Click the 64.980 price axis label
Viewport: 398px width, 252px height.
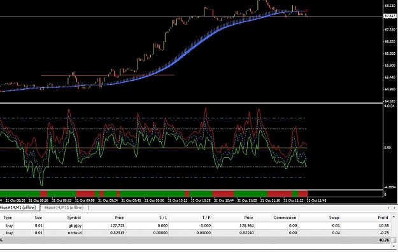point(390,89)
